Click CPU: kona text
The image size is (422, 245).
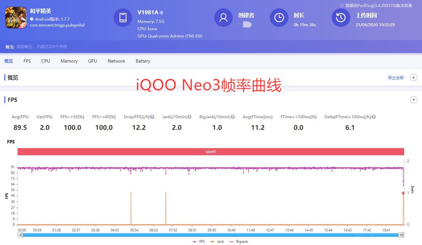coord(147,29)
